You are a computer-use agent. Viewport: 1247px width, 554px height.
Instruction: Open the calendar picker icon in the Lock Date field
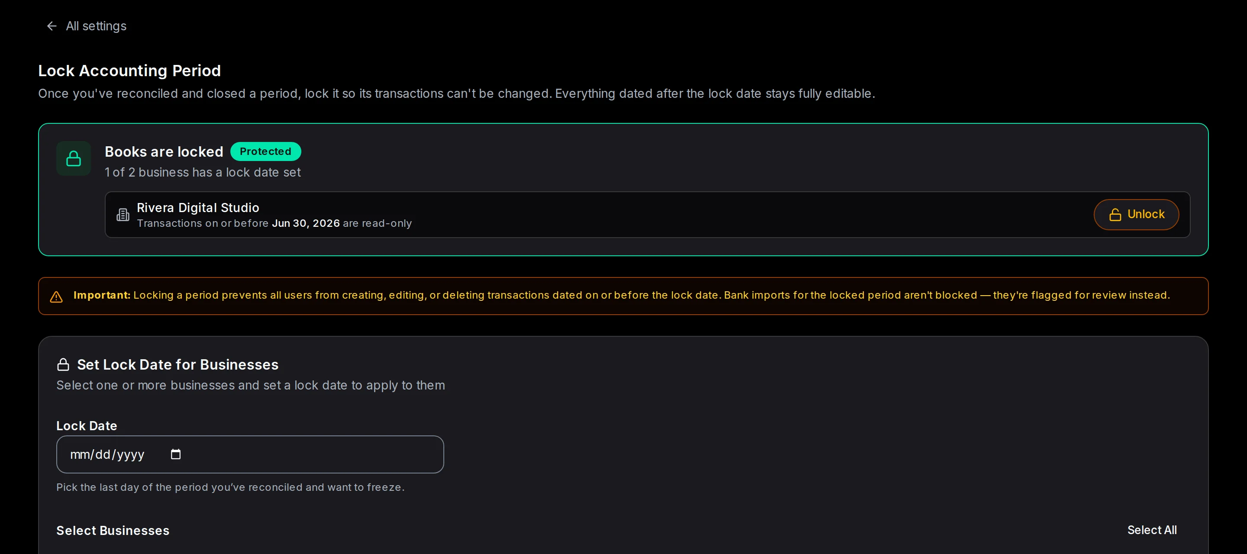point(176,454)
